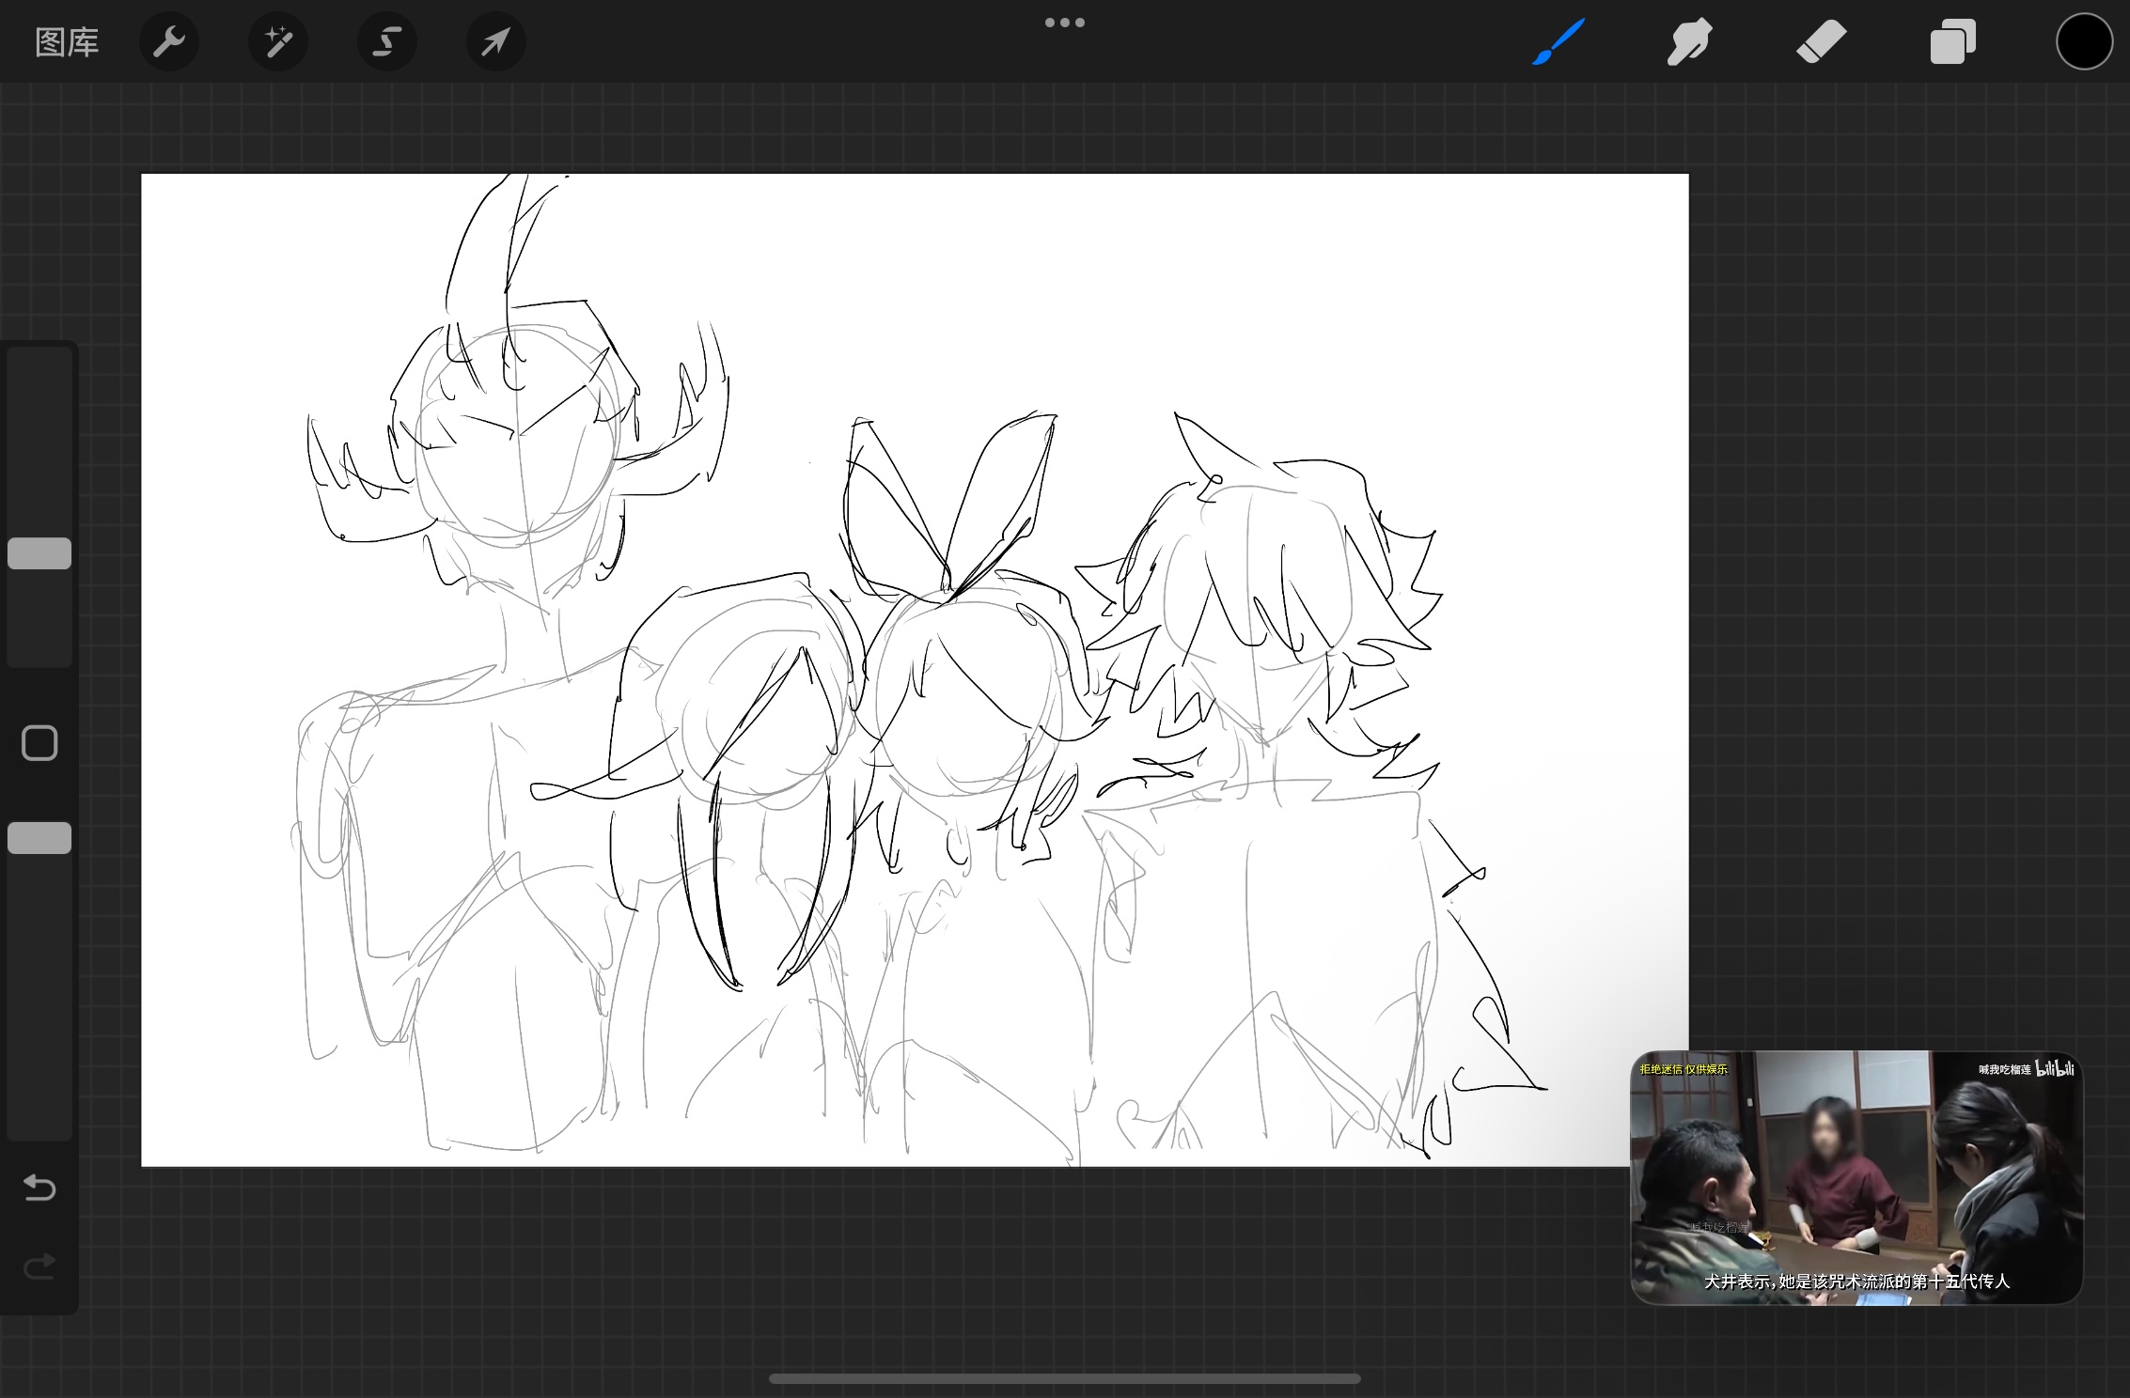Open the Gallery (图库) view
The width and height of the screenshot is (2130, 1398).
tap(67, 42)
